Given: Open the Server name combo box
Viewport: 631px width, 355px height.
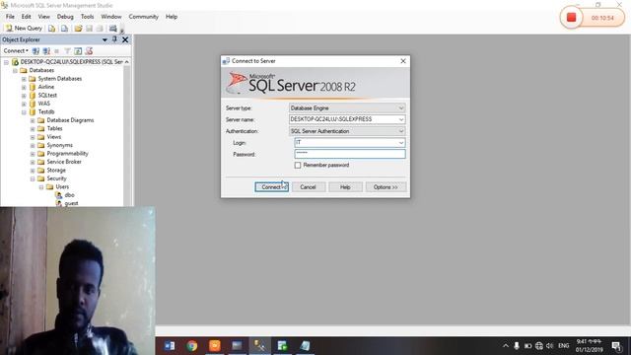Looking at the screenshot, I should pos(347,119).
